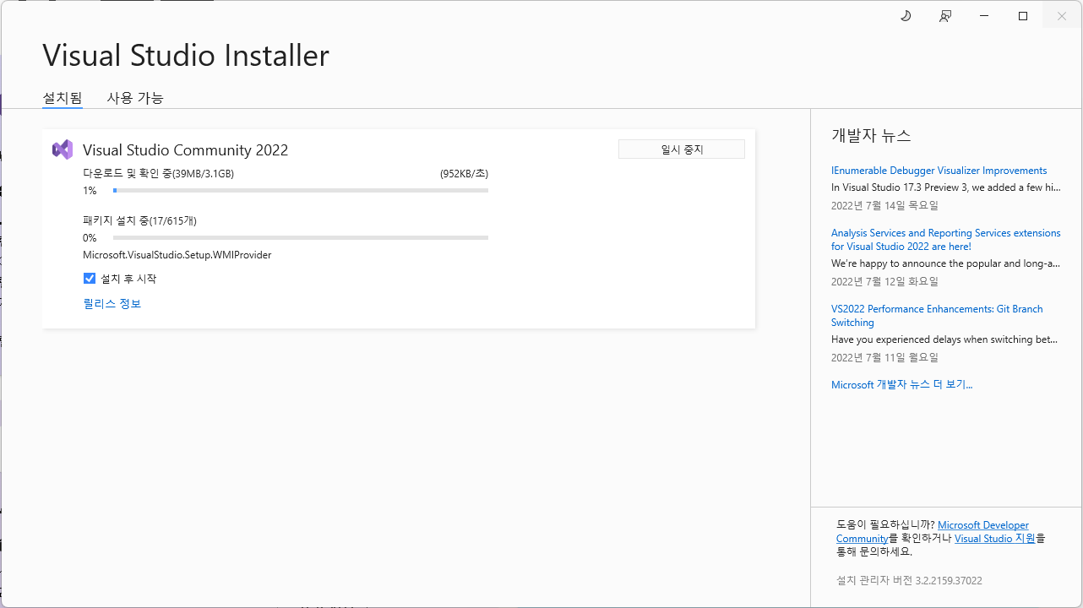The width and height of the screenshot is (1083, 608).
Task: Minimize the Visual Studio Installer window
Action: 984,16
